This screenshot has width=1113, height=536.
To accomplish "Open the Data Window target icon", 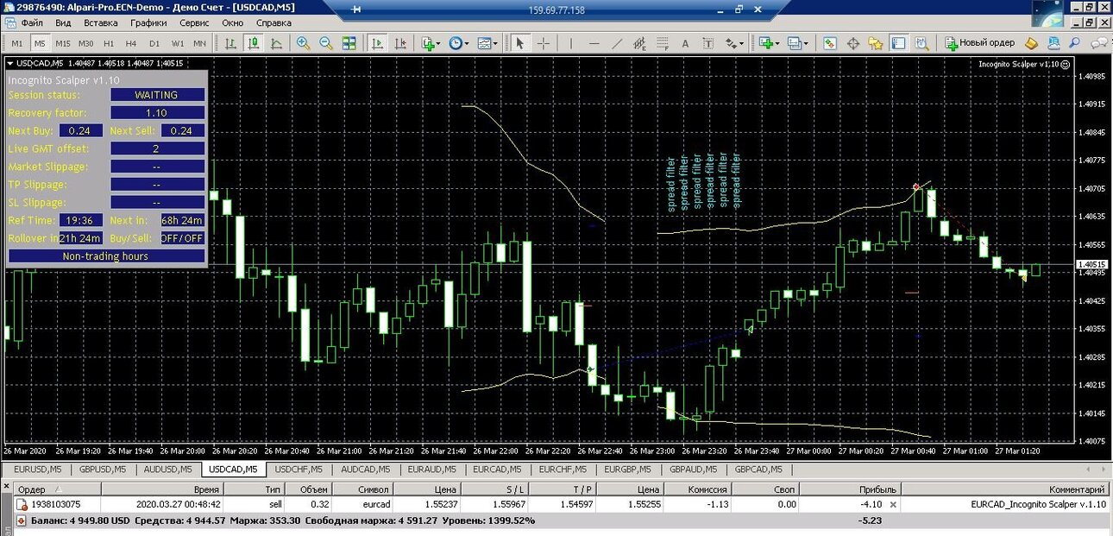I will point(853,43).
